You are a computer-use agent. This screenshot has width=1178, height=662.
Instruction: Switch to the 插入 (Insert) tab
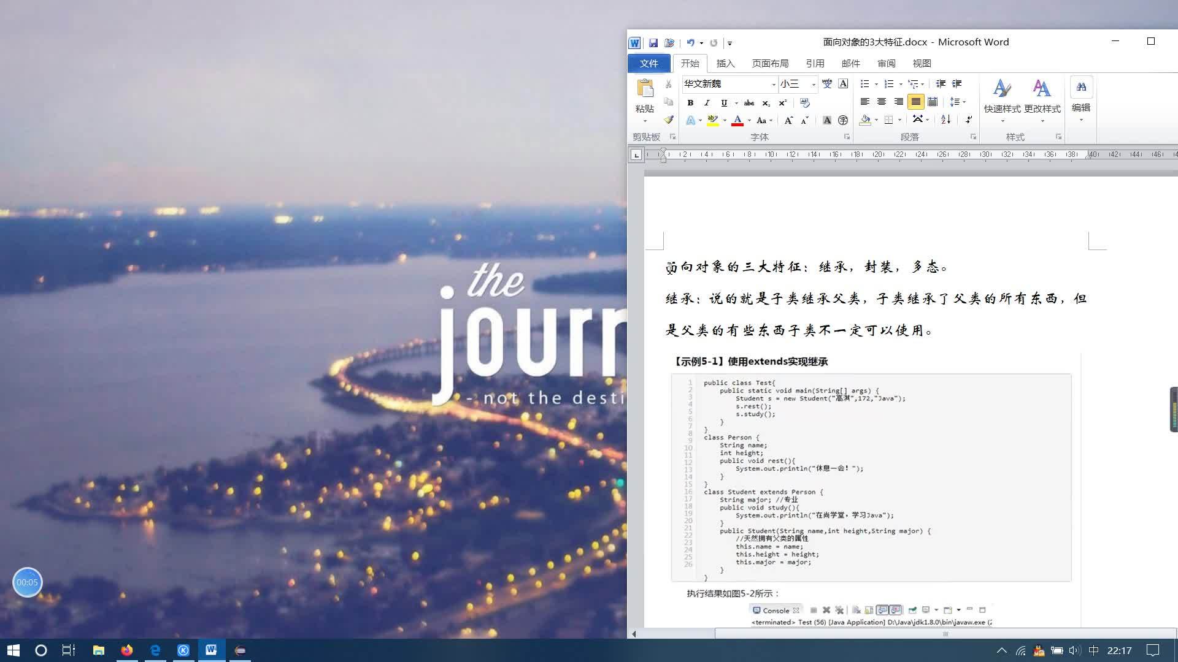(725, 63)
